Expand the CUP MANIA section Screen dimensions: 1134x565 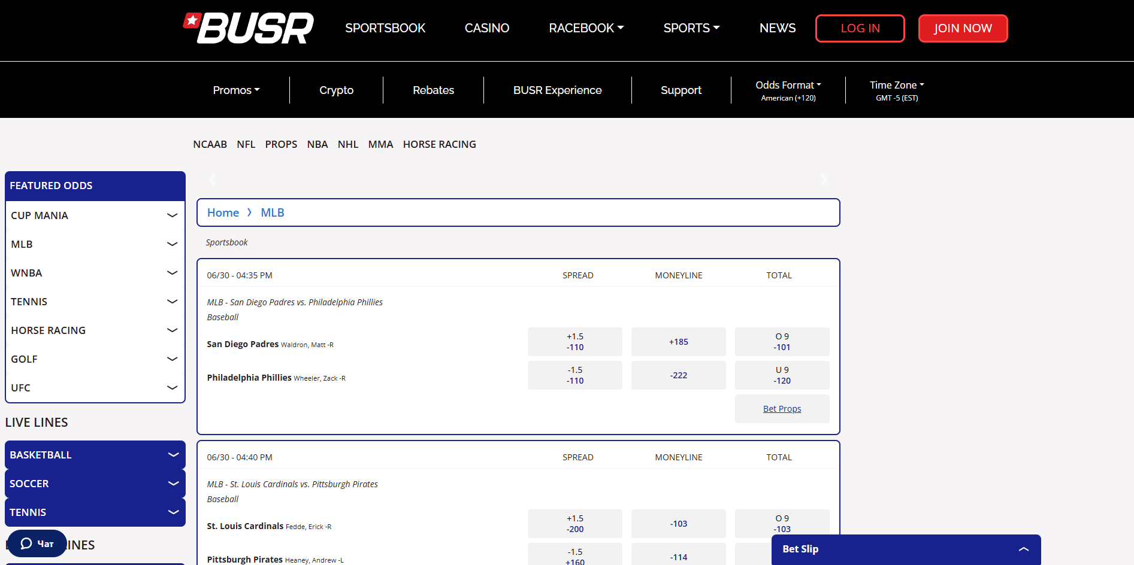(x=95, y=215)
